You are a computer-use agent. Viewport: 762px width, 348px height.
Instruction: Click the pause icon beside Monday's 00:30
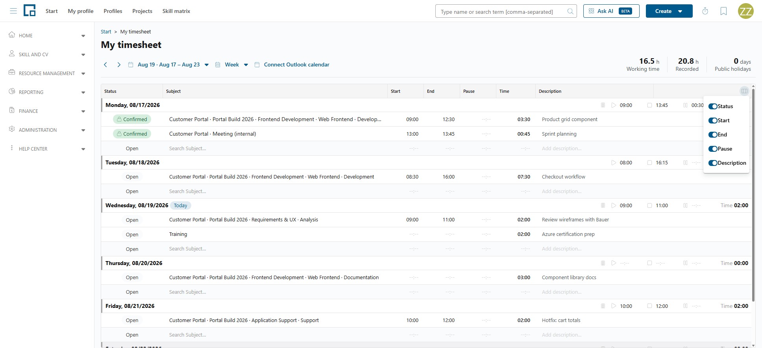pyautogui.click(x=685, y=105)
